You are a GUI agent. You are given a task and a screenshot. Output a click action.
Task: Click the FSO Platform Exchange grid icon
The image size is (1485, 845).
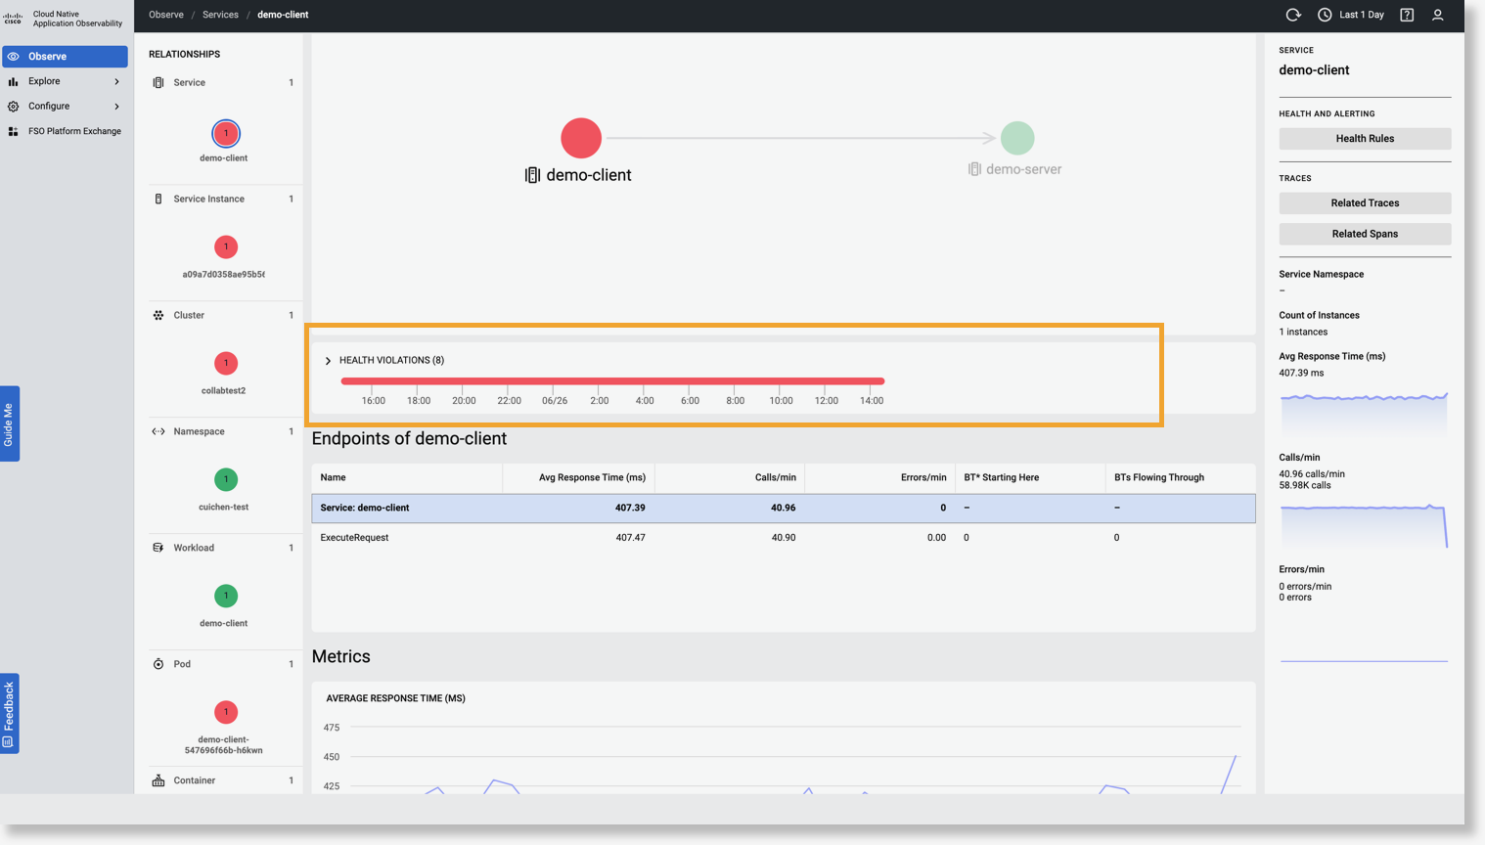(x=14, y=131)
